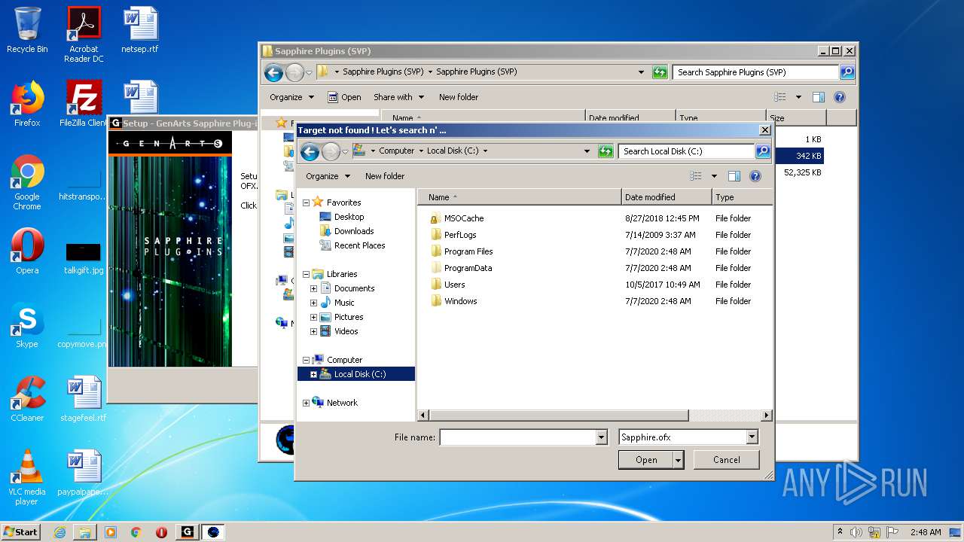Click the Search Local Disk (C:) field
The width and height of the screenshot is (964, 542).
coord(687,151)
